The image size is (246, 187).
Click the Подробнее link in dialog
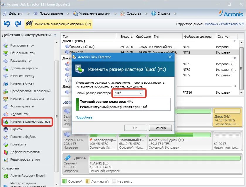tap(84, 117)
